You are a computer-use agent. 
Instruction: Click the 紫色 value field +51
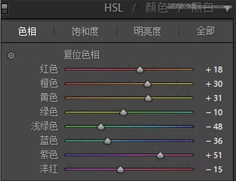214,155
